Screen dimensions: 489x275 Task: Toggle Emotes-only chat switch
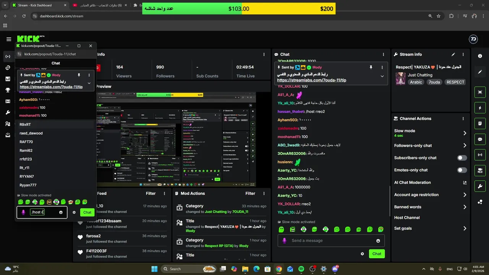[x=462, y=170]
